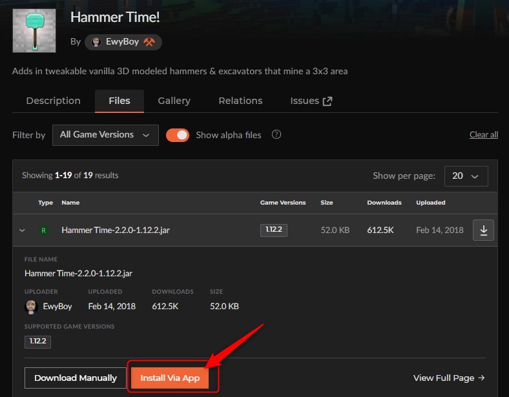Image resolution: width=509 pixels, height=397 pixels.
Task: Open the Issues external link tab
Action: coord(311,101)
